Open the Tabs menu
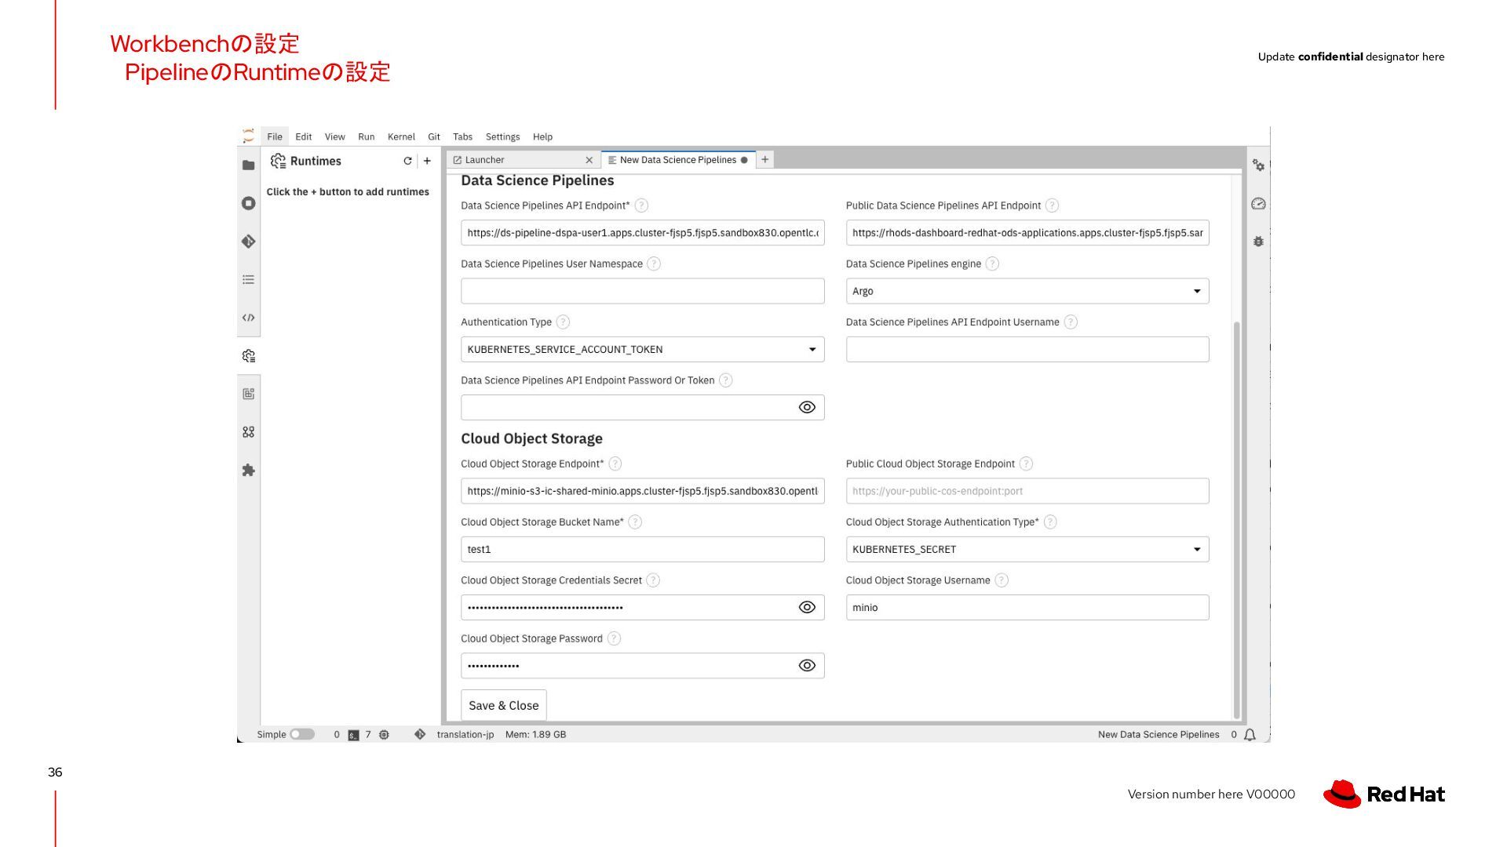The width and height of the screenshot is (1507, 847). (463, 136)
